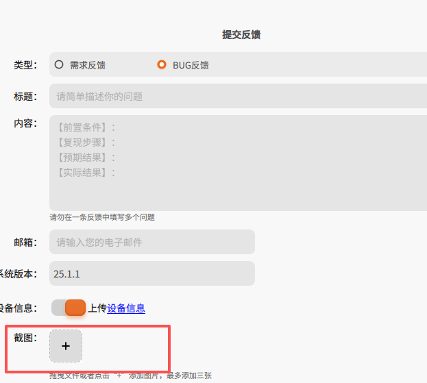This screenshot has height=383, width=427.
Task: Select the 需求反馈 radio option
Action: pyautogui.click(x=59, y=65)
